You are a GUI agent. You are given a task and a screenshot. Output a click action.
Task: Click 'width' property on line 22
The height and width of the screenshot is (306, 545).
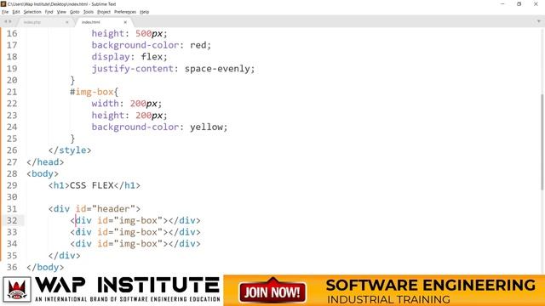(x=105, y=104)
